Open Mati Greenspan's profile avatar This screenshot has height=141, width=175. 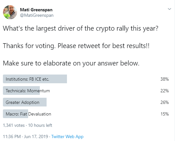coord(10,12)
